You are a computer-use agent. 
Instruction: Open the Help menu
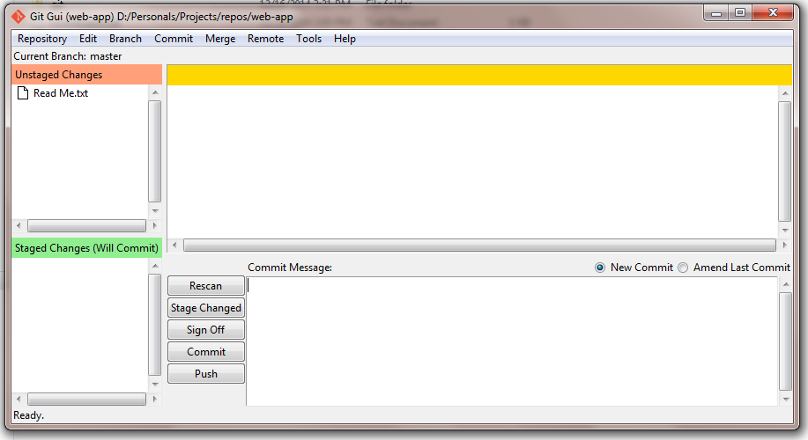pyautogui.click(x=345, y=39)
